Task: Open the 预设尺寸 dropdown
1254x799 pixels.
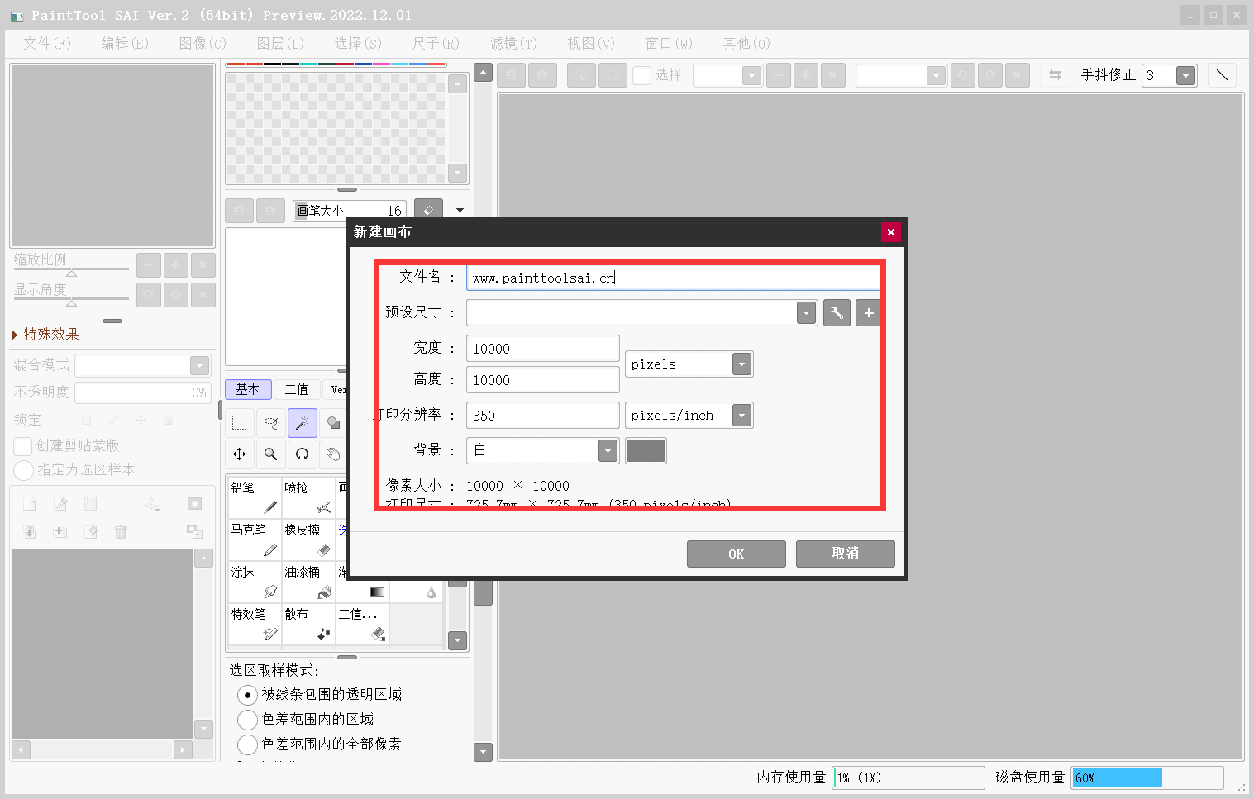Action: (806, 312)
